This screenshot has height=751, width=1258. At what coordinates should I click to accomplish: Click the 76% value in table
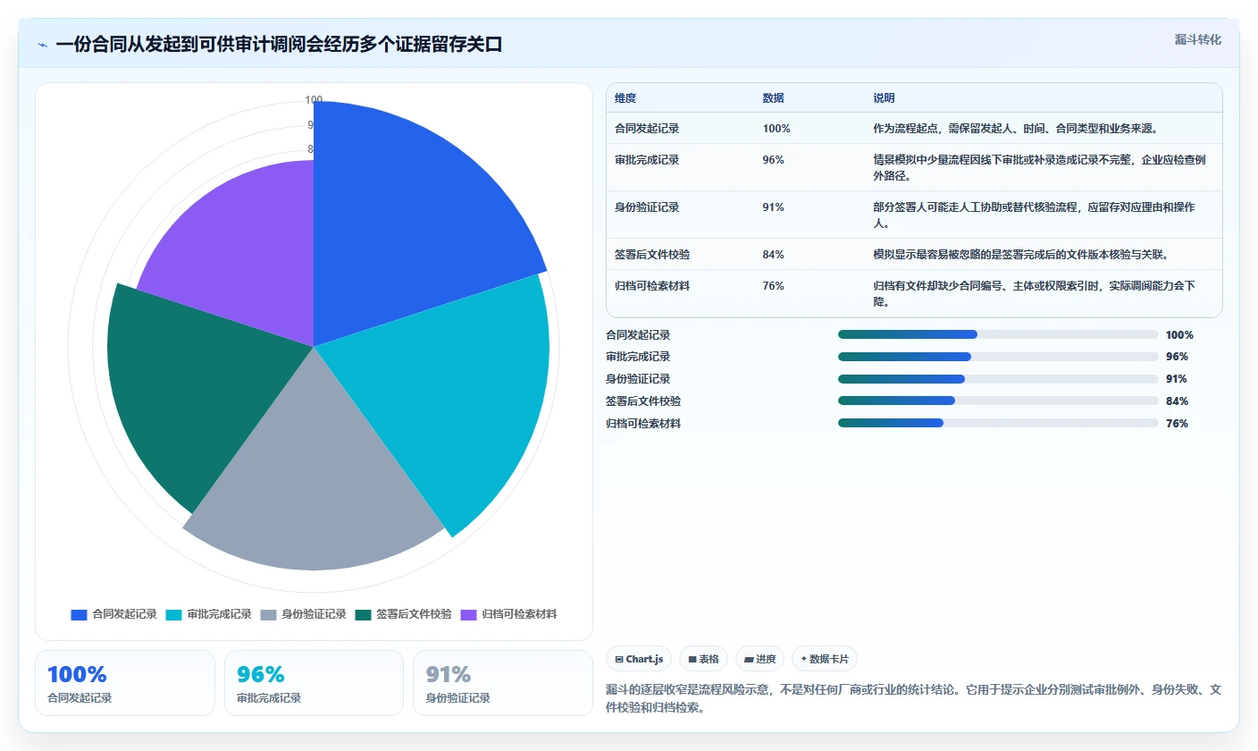point(773,285)
